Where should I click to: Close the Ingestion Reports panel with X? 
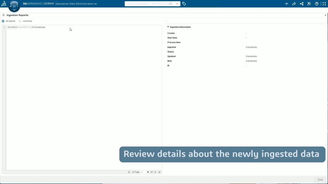326,15
